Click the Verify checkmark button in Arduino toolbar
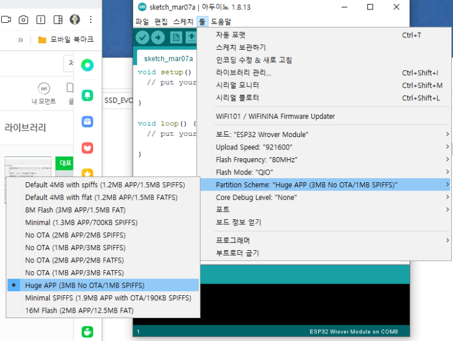Viewport: 453px width, 341px height. (142, 37)
